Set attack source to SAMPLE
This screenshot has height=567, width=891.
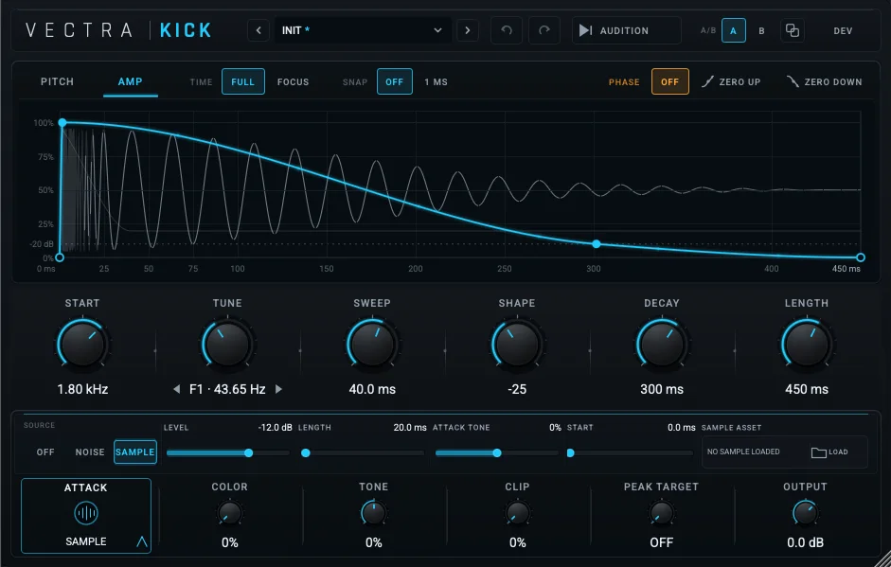point(135,452)
